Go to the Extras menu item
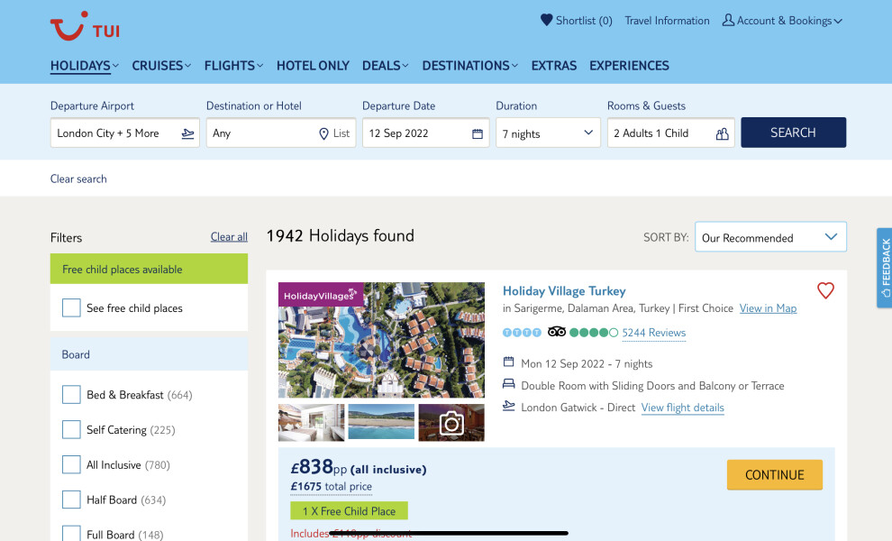The width and height of the screenshot is (892, 541). point(553,66)
